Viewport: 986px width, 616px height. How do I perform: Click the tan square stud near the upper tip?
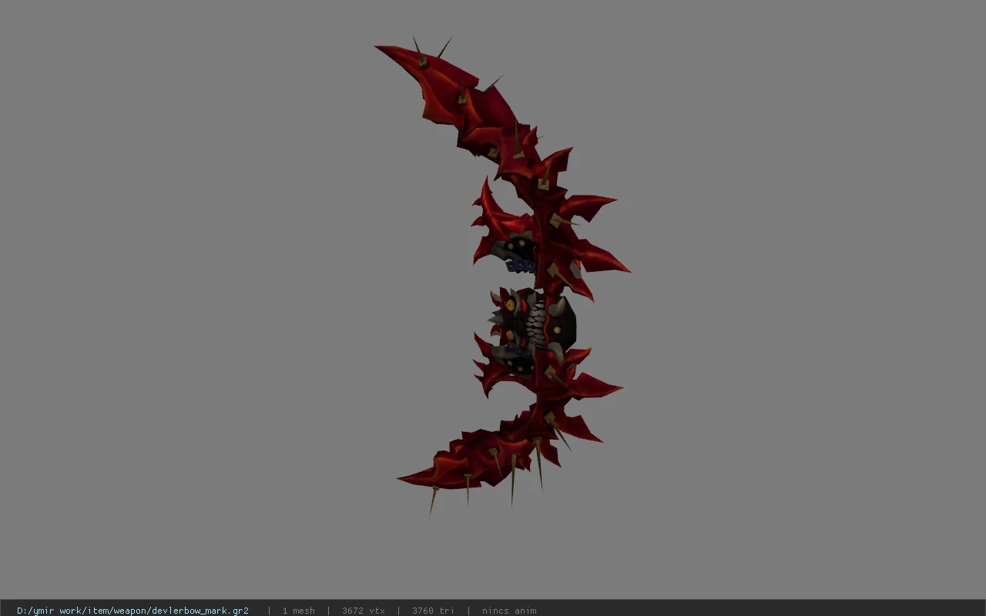coord(422,62)
